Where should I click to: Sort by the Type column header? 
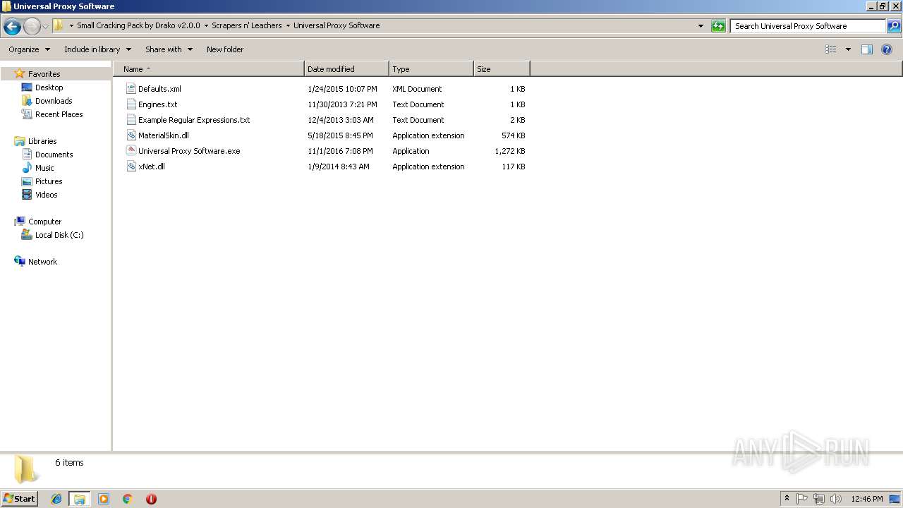[431, 69]
